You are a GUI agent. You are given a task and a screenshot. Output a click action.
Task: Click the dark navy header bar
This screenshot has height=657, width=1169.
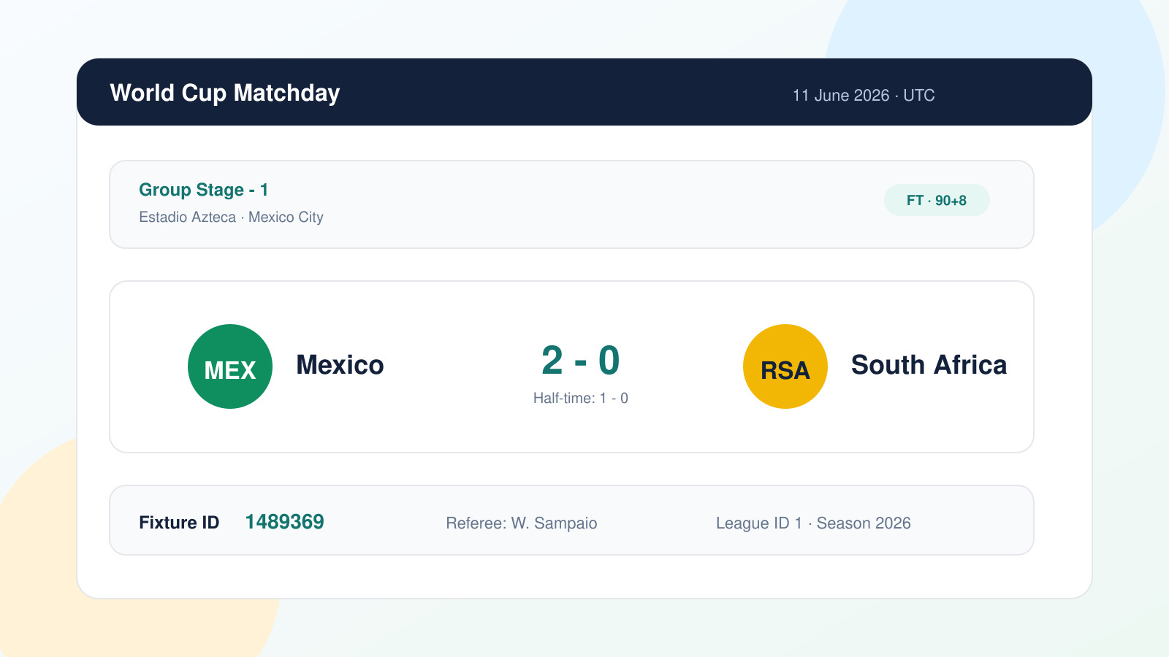(584, 92)
